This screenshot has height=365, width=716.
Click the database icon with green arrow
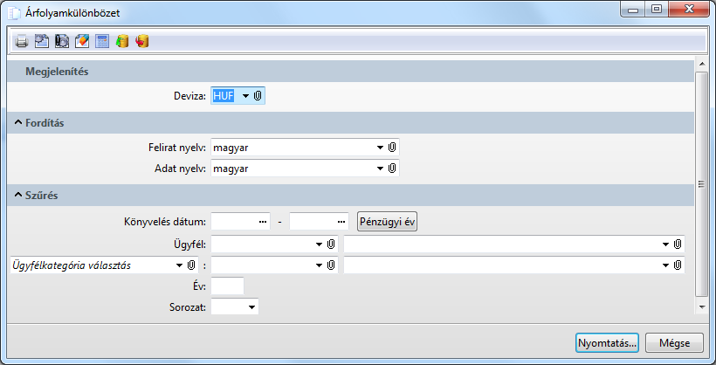point(122,41)
